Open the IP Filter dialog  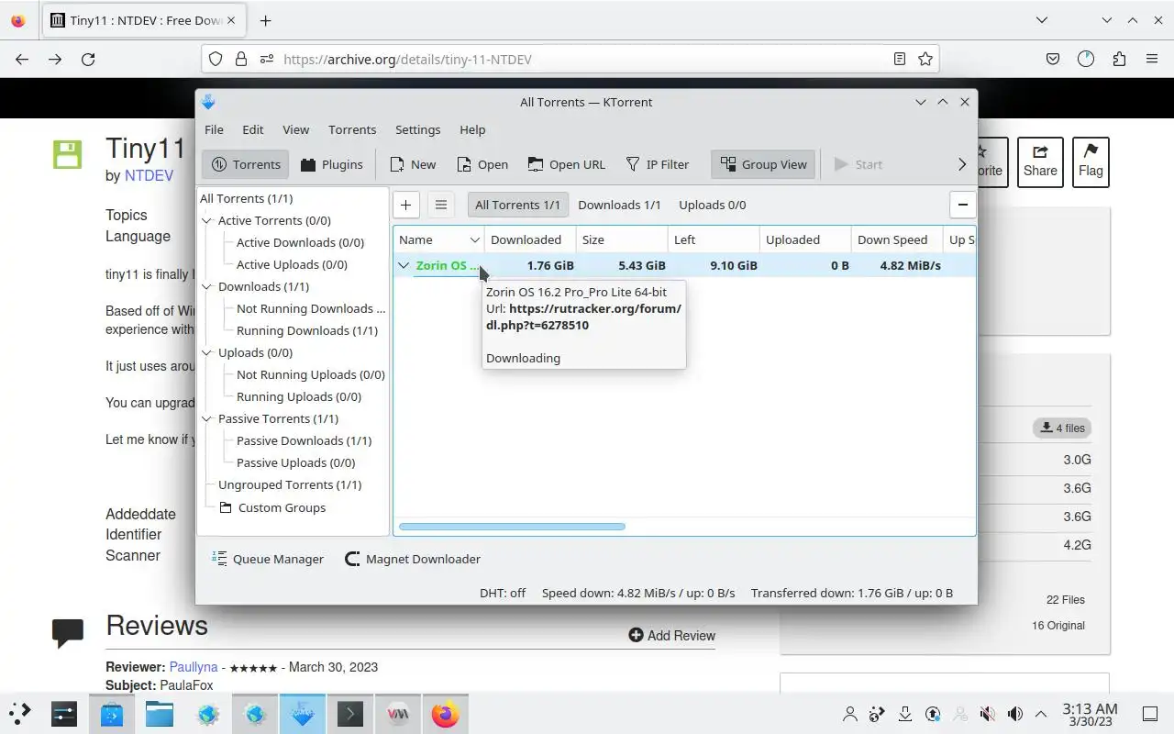coord(657,164)
